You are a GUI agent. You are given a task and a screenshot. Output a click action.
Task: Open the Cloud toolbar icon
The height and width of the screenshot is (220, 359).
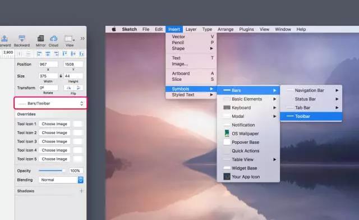[53, 38]
